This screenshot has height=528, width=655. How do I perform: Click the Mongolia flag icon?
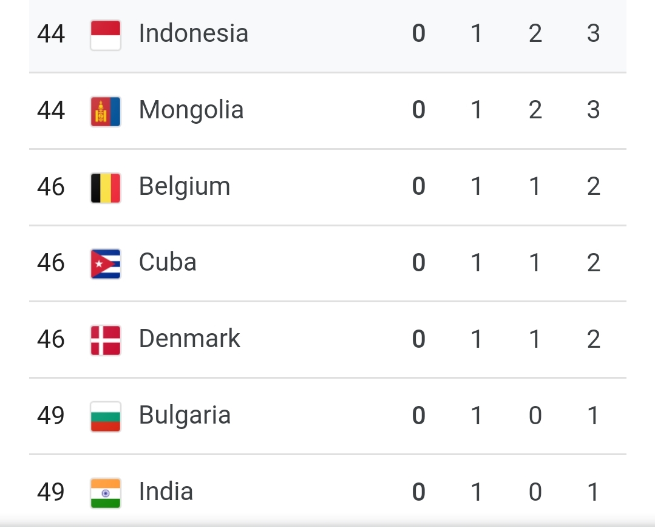[106, 112]
